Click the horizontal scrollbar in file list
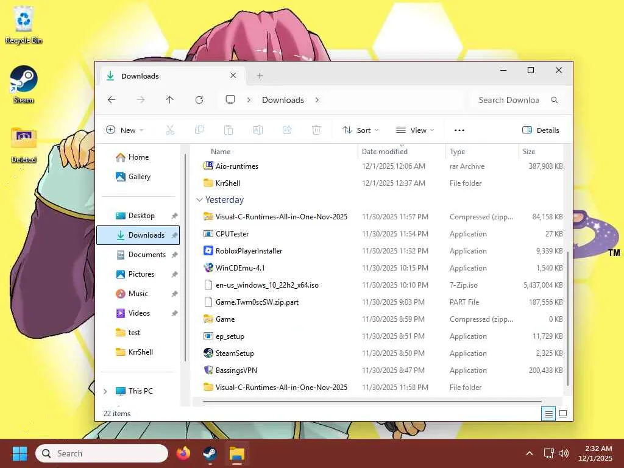The height and width of the screenshot is (468, 624). pos(372,402)
